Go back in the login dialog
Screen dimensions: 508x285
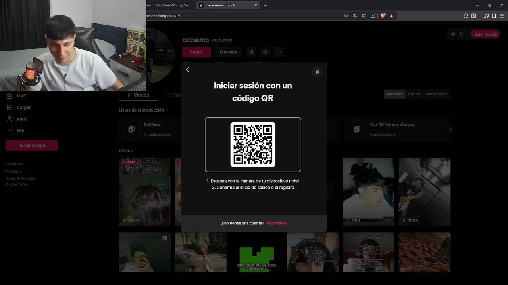pos(187,70)
